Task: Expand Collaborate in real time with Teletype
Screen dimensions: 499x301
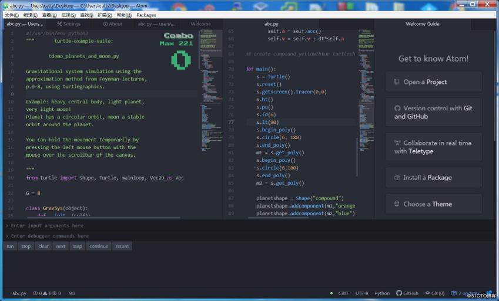Action: [x=433, y=147]
